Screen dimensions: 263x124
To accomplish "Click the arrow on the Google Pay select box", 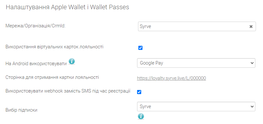I will (252, 63).
